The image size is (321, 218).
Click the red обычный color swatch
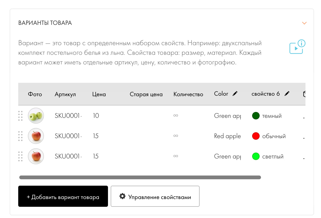pos(256,136)
